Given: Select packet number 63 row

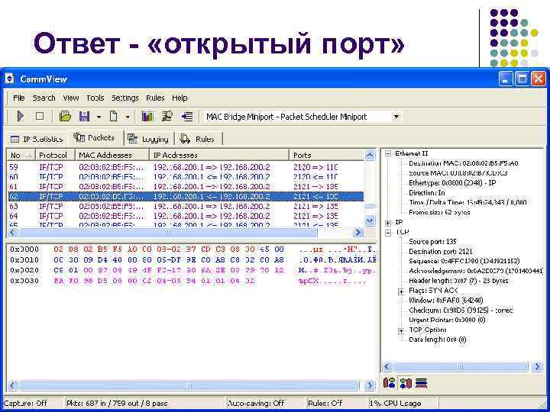Looking at the screenshot, I should [x=186, y=206].
